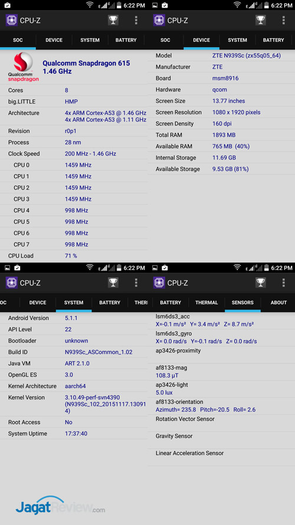This screenshot has width=295, height=525.
Task: Tap the trophy icon in the Sensors-tab screen
Action: click(261, 283)
